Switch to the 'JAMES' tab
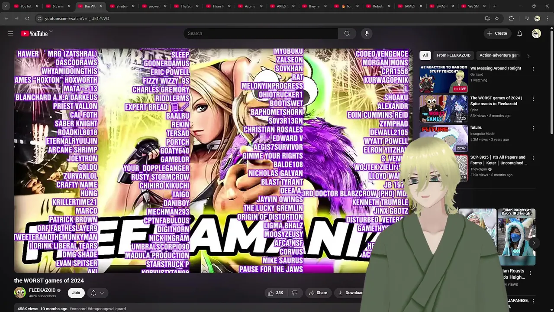The image size is (554, 312). [x=409, y=6]
